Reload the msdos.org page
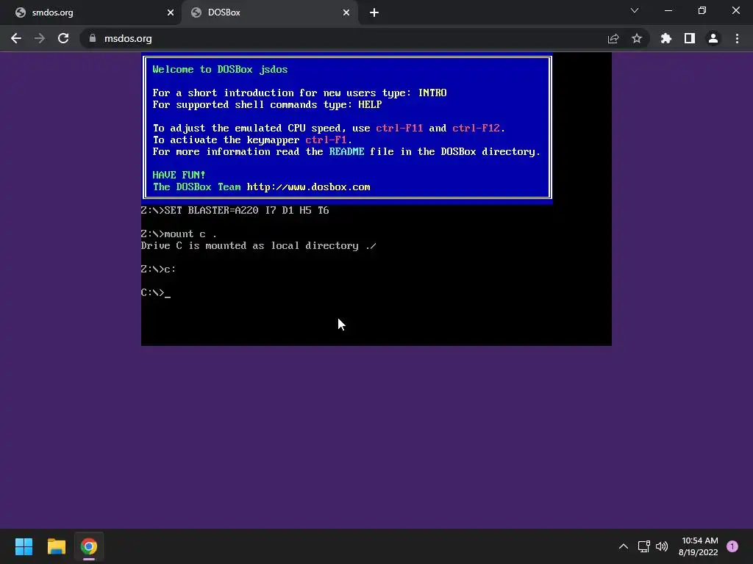753x564 pixels. 63,38
